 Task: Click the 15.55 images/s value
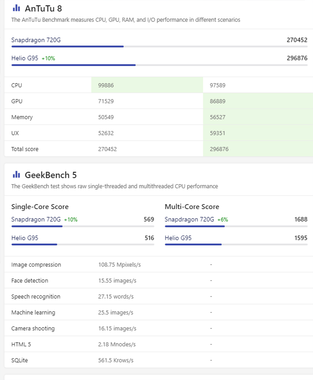pos(117,281)
